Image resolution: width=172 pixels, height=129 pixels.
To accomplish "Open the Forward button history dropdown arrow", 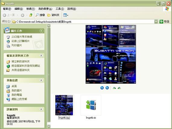I will click(x=27, y=15).
